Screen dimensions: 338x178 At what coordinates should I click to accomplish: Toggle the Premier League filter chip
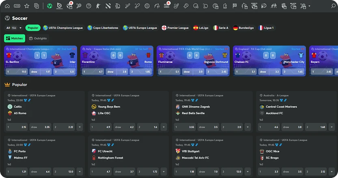tap(175, 28)
